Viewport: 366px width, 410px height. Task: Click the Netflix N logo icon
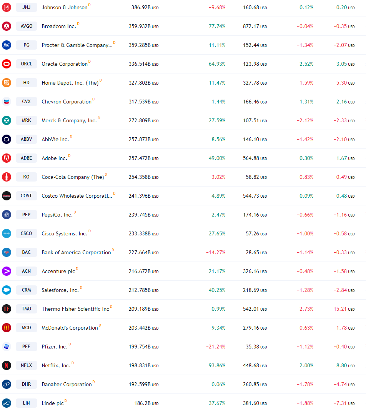point(7,365)
